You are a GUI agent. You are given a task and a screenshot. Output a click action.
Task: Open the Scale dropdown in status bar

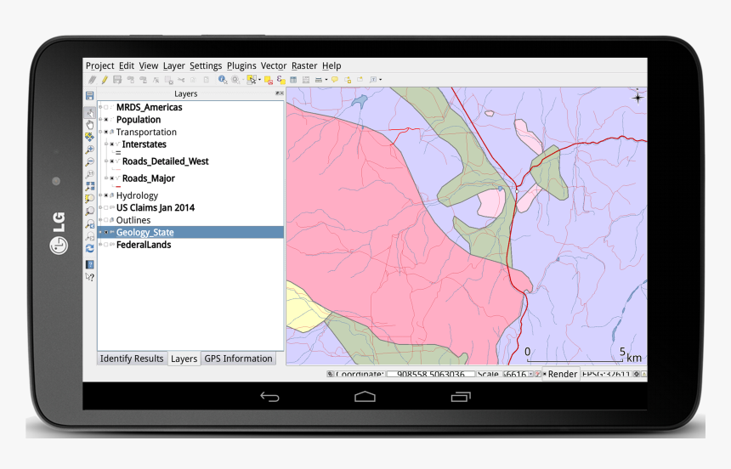point(530,374)
